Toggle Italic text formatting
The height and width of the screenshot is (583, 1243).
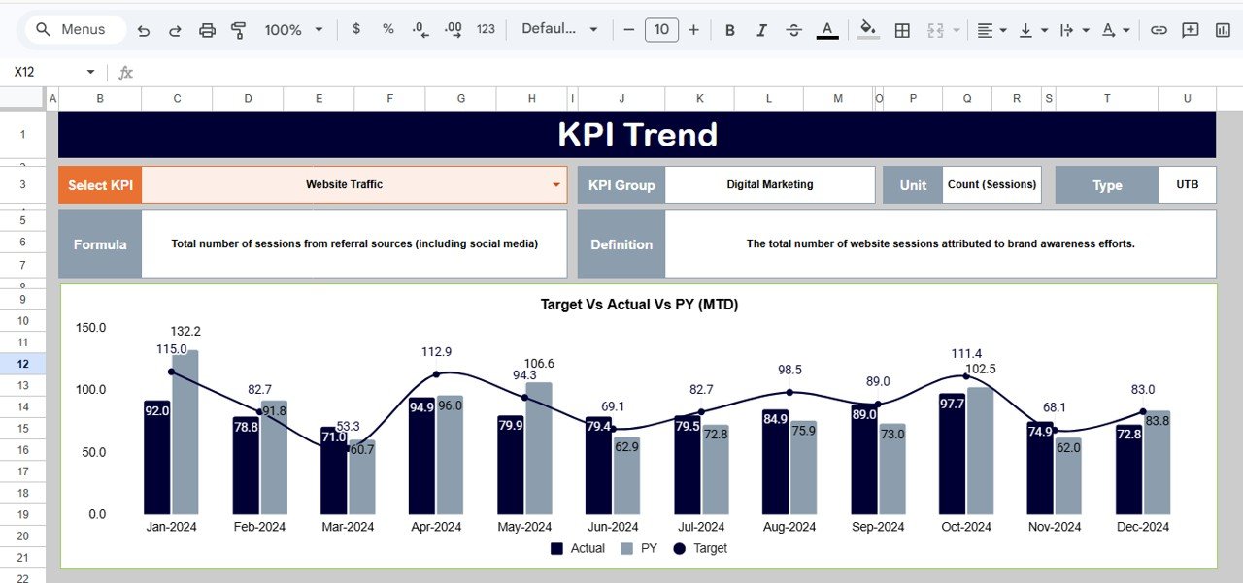point(762,30)
